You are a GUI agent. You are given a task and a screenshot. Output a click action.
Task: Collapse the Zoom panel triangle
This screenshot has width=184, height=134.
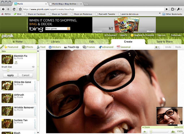click(x=143, y=127)
